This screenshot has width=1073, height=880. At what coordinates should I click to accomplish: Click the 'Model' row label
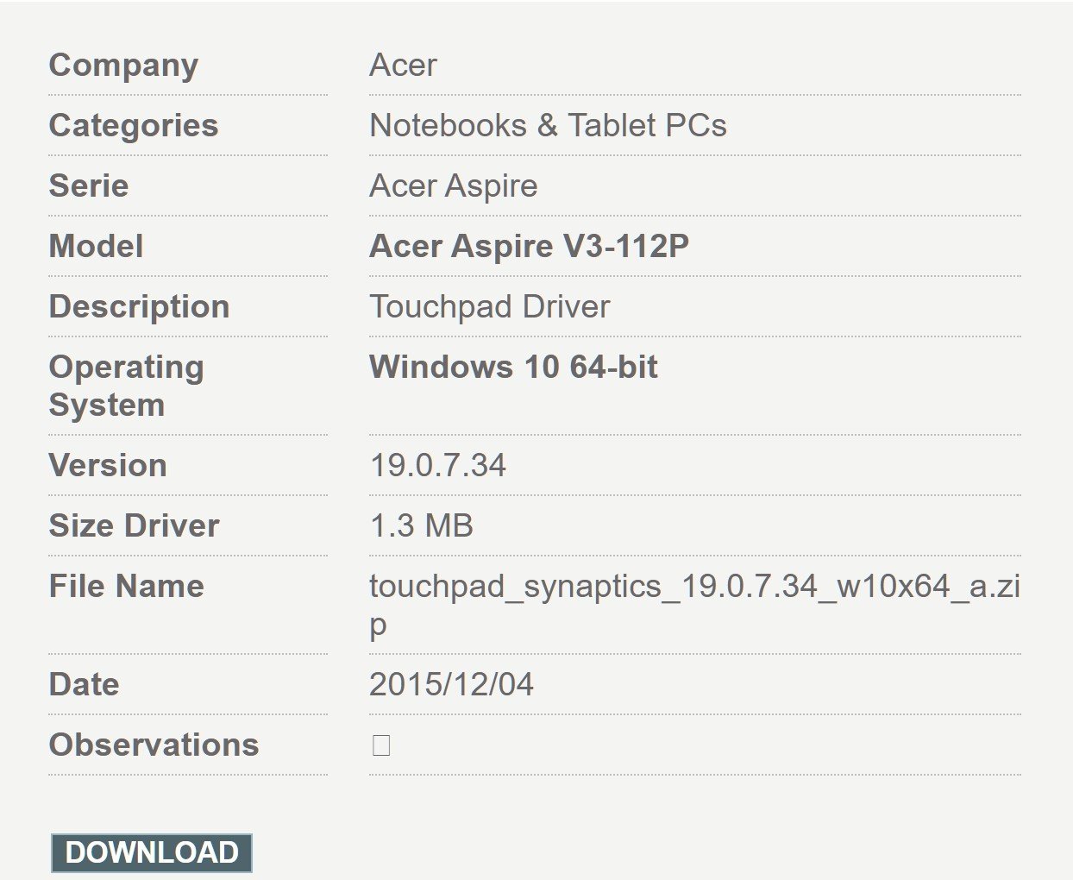(97, 246)
